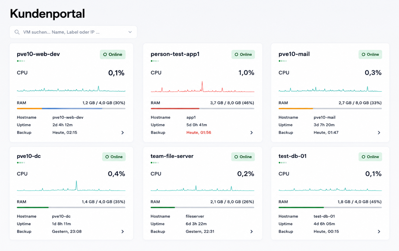Click backup time Gestern, 23:08

click(x=67, y=232)
